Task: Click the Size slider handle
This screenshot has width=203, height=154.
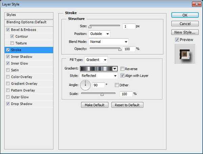Action: click(90, 27)
